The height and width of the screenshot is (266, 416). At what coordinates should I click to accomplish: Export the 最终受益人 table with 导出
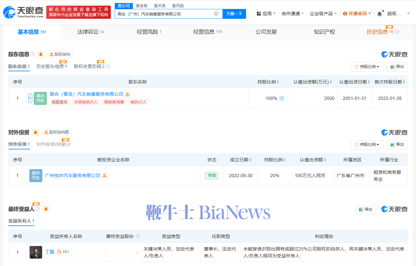pos(366,210)
